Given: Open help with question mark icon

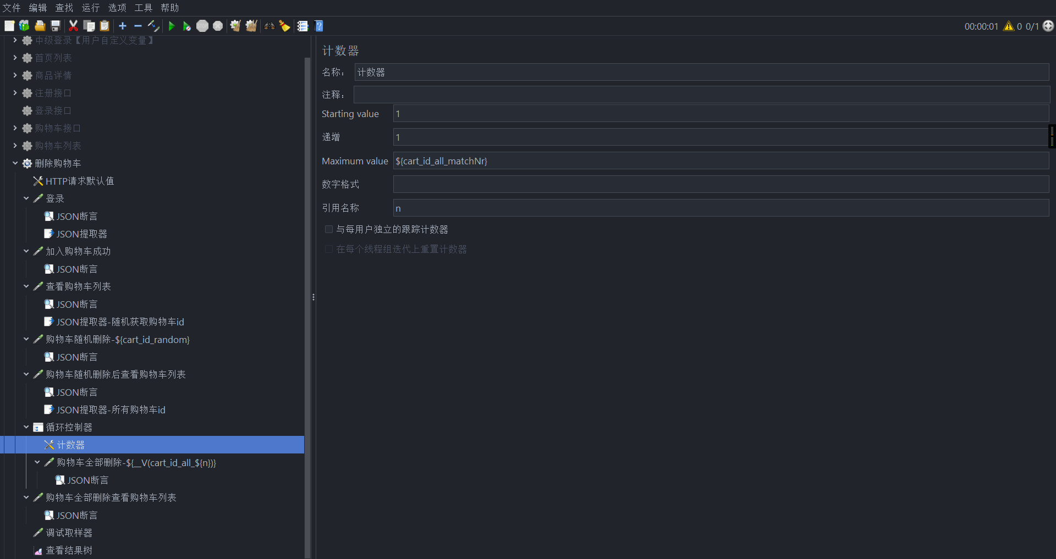Looking at the screenshot, I should [x=319, y=26].
